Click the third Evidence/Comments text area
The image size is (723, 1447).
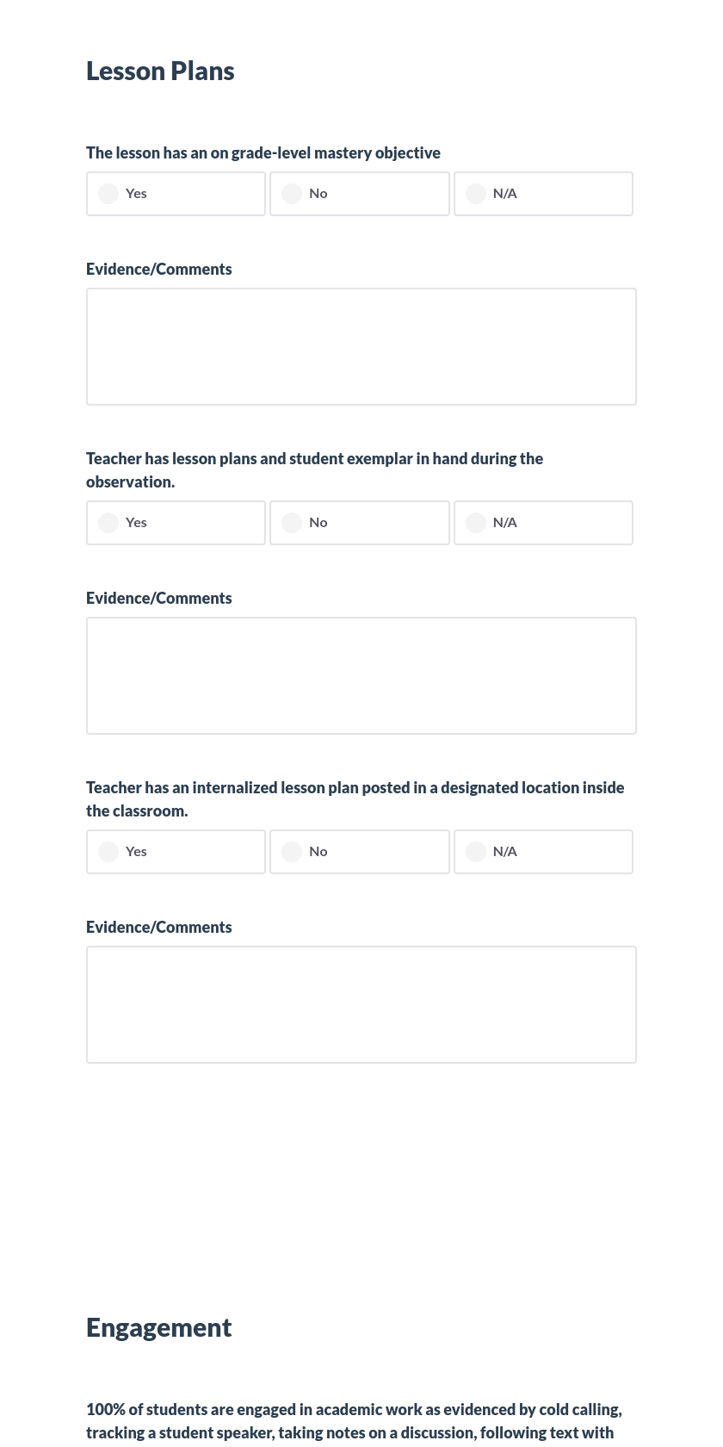click(361, 1004)
